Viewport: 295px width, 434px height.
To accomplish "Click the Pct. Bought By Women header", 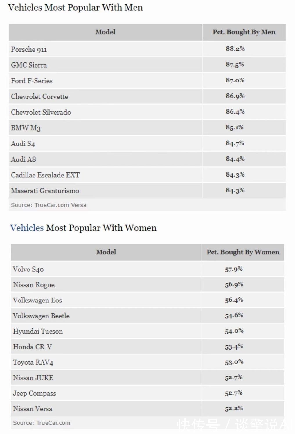I will pos(243,252).
